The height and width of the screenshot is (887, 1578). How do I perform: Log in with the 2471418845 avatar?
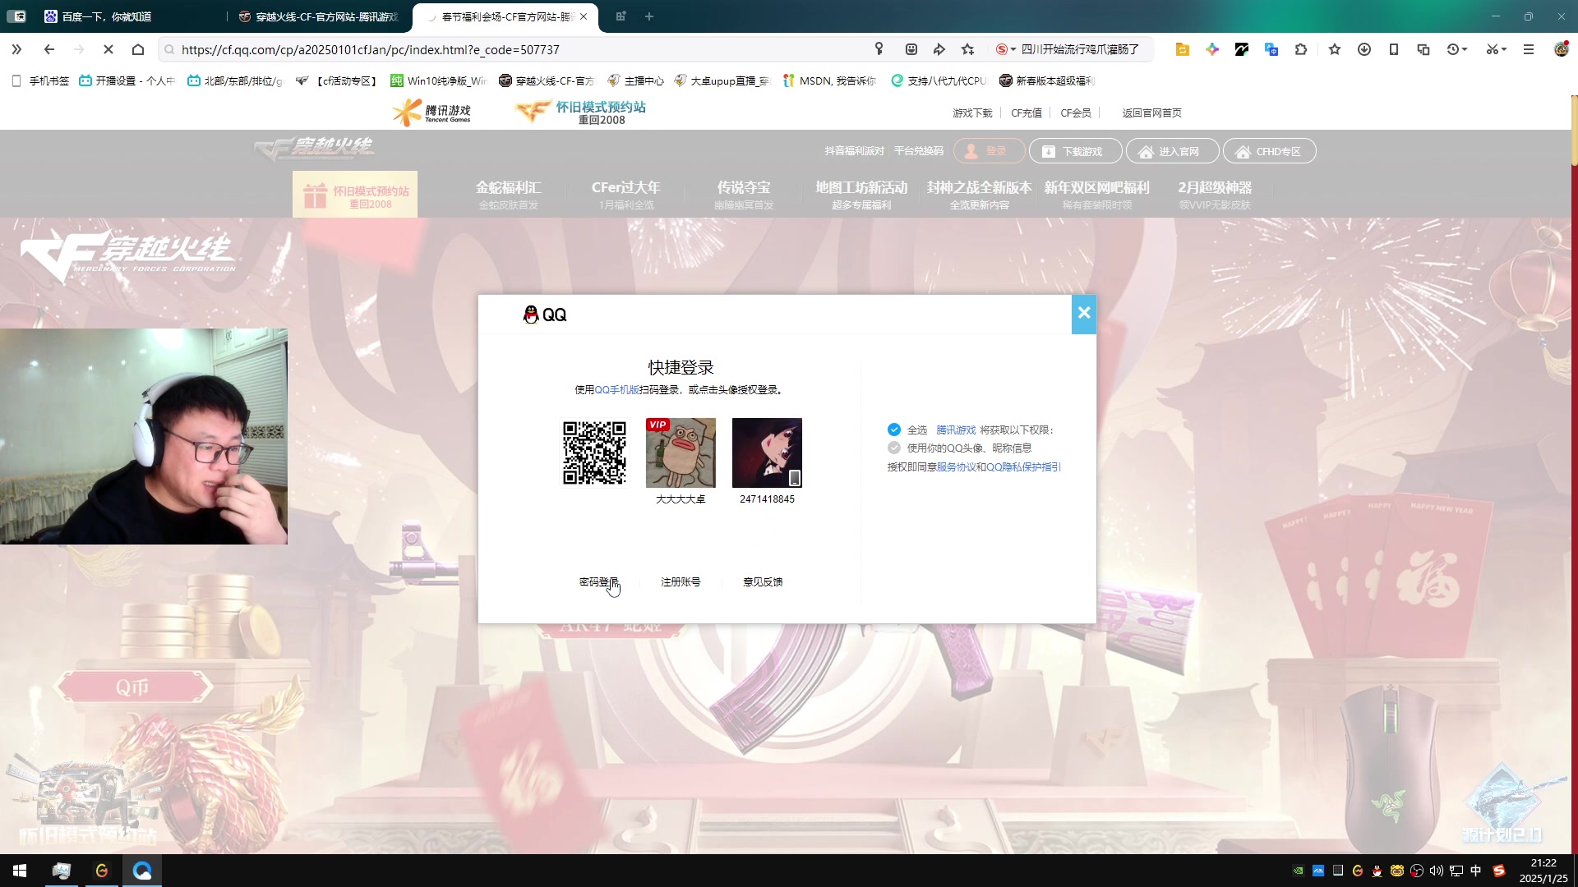[x=767, y=453]
